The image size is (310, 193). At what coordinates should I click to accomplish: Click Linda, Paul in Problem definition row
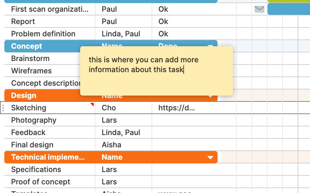121,34
